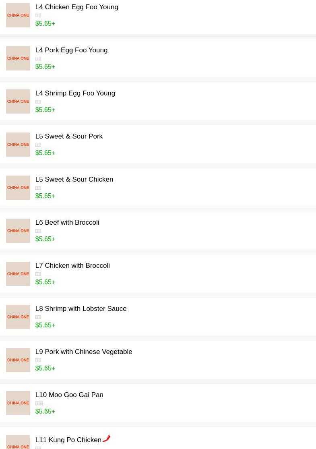Image resolution: width=316 pixels, height=449 pixels.
Task: Click the $5.65+ price under L5 Sweet & Sour Pork
Action: tap(45, 153)
